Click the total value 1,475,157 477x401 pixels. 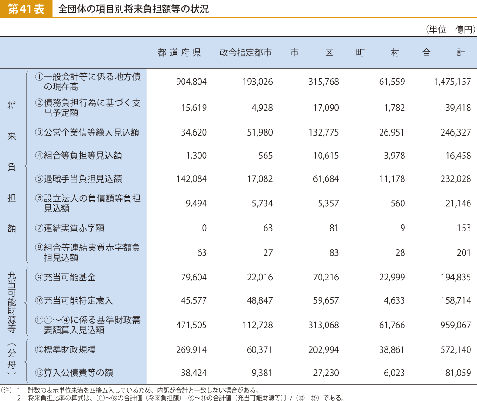click(x=452, y=82)
